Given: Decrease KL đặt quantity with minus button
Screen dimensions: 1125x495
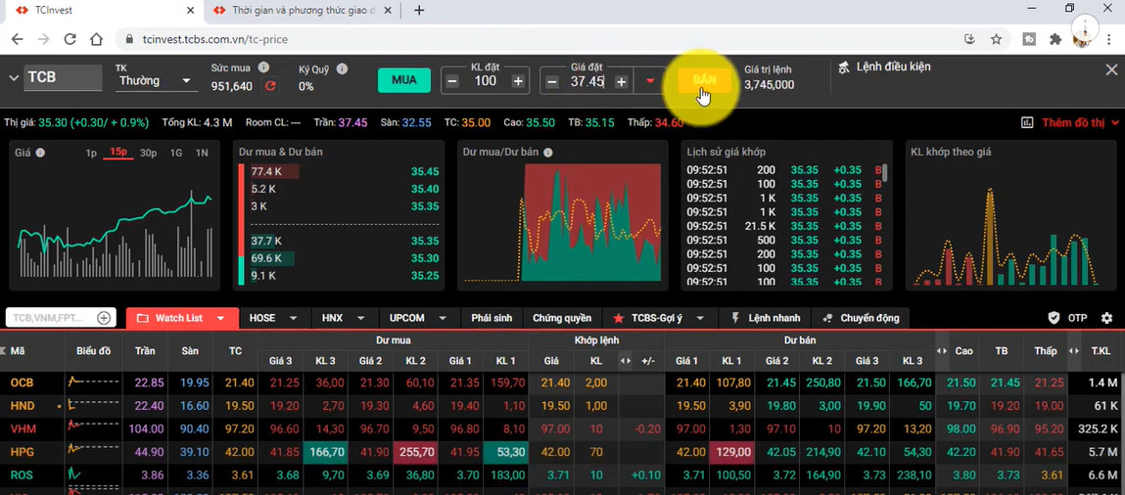Looking at the screenshot, I should pyautogui.click(x=452, y=81).
